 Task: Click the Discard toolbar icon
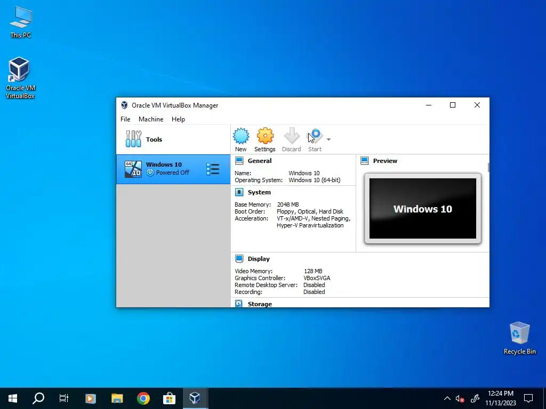[292, 140]
